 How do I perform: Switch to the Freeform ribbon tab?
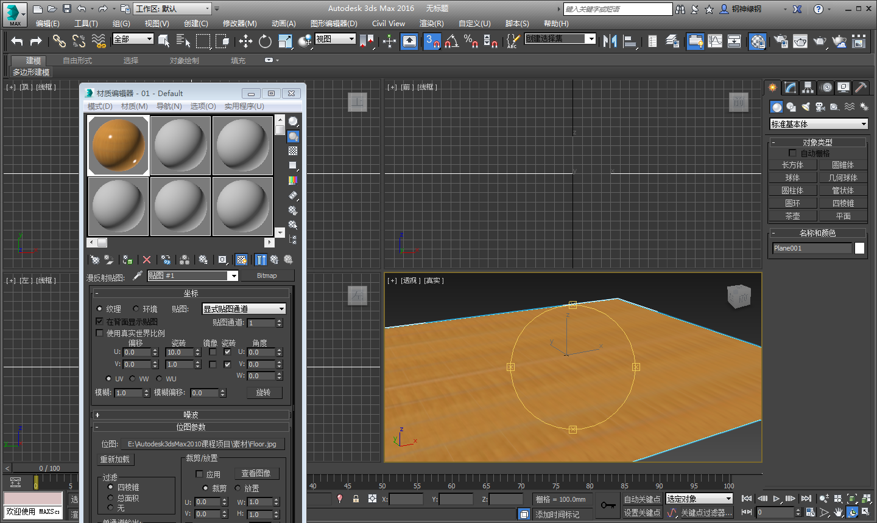77,60
